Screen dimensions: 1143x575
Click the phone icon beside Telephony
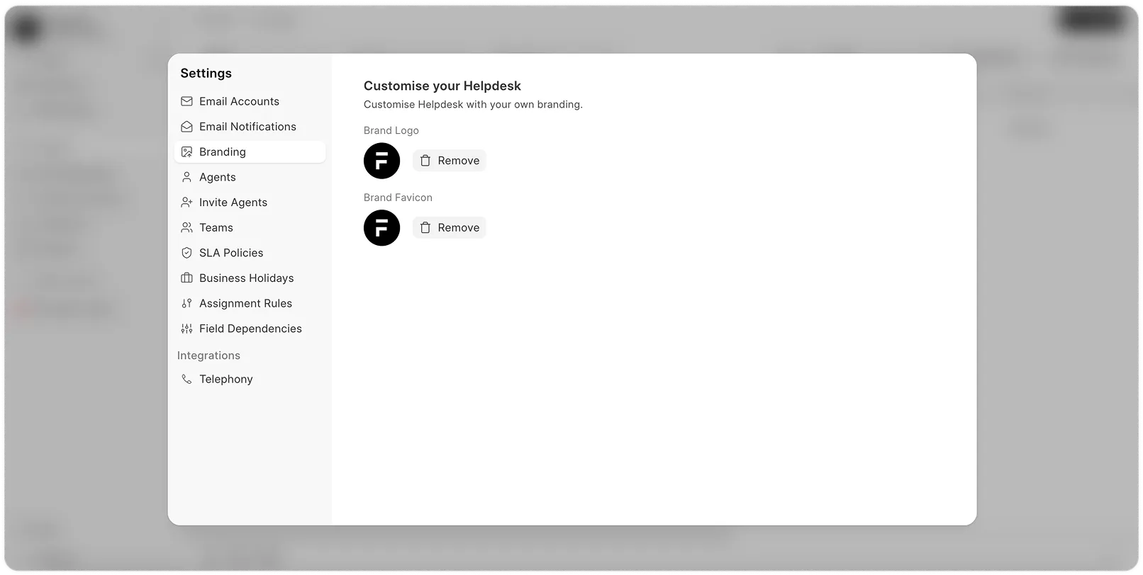186,380
